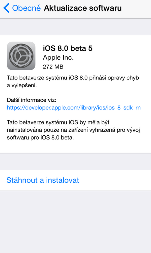Viewport: 151px width, 253px height.
Task: Tap the Apple Inc. developer label
Action: (x=58, y=58)
